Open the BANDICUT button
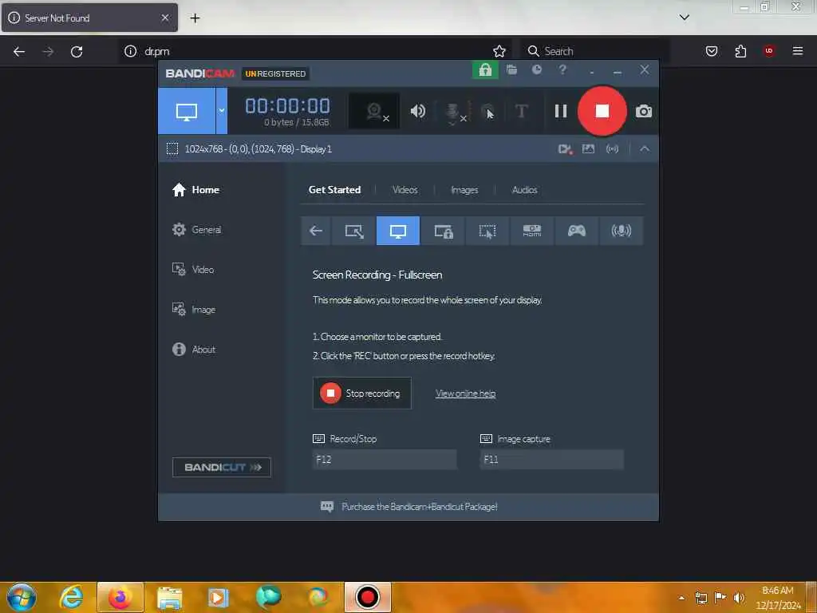This screenshot has width=817, height=613. click(x=222, y=467)
